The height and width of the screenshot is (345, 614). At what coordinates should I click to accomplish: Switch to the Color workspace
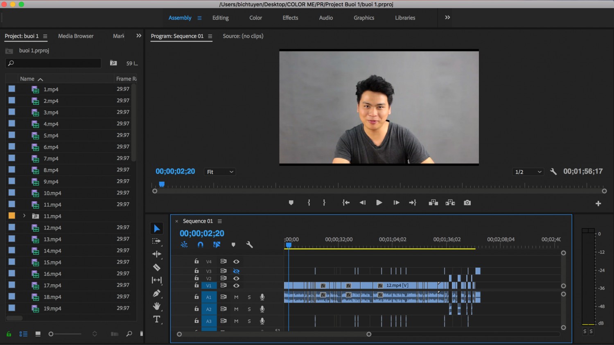pyautogui.click(x=256, y=18)
